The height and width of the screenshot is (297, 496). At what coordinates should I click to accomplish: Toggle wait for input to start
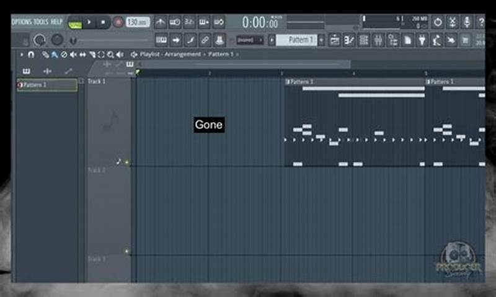175,22
